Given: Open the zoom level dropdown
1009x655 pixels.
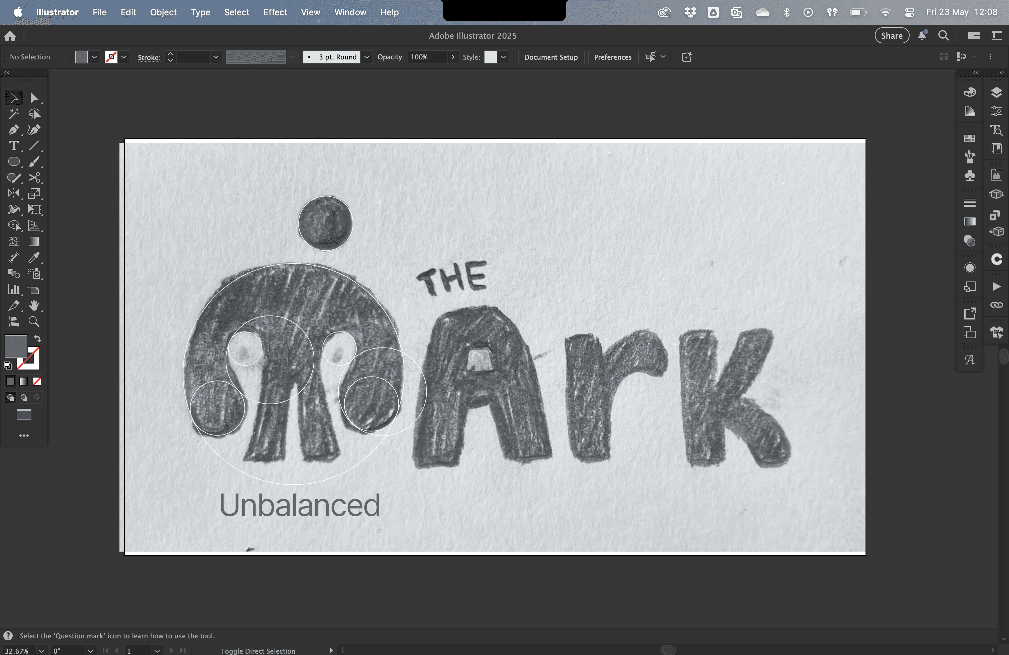Looking at the screenshot, I should pos(42,651).
